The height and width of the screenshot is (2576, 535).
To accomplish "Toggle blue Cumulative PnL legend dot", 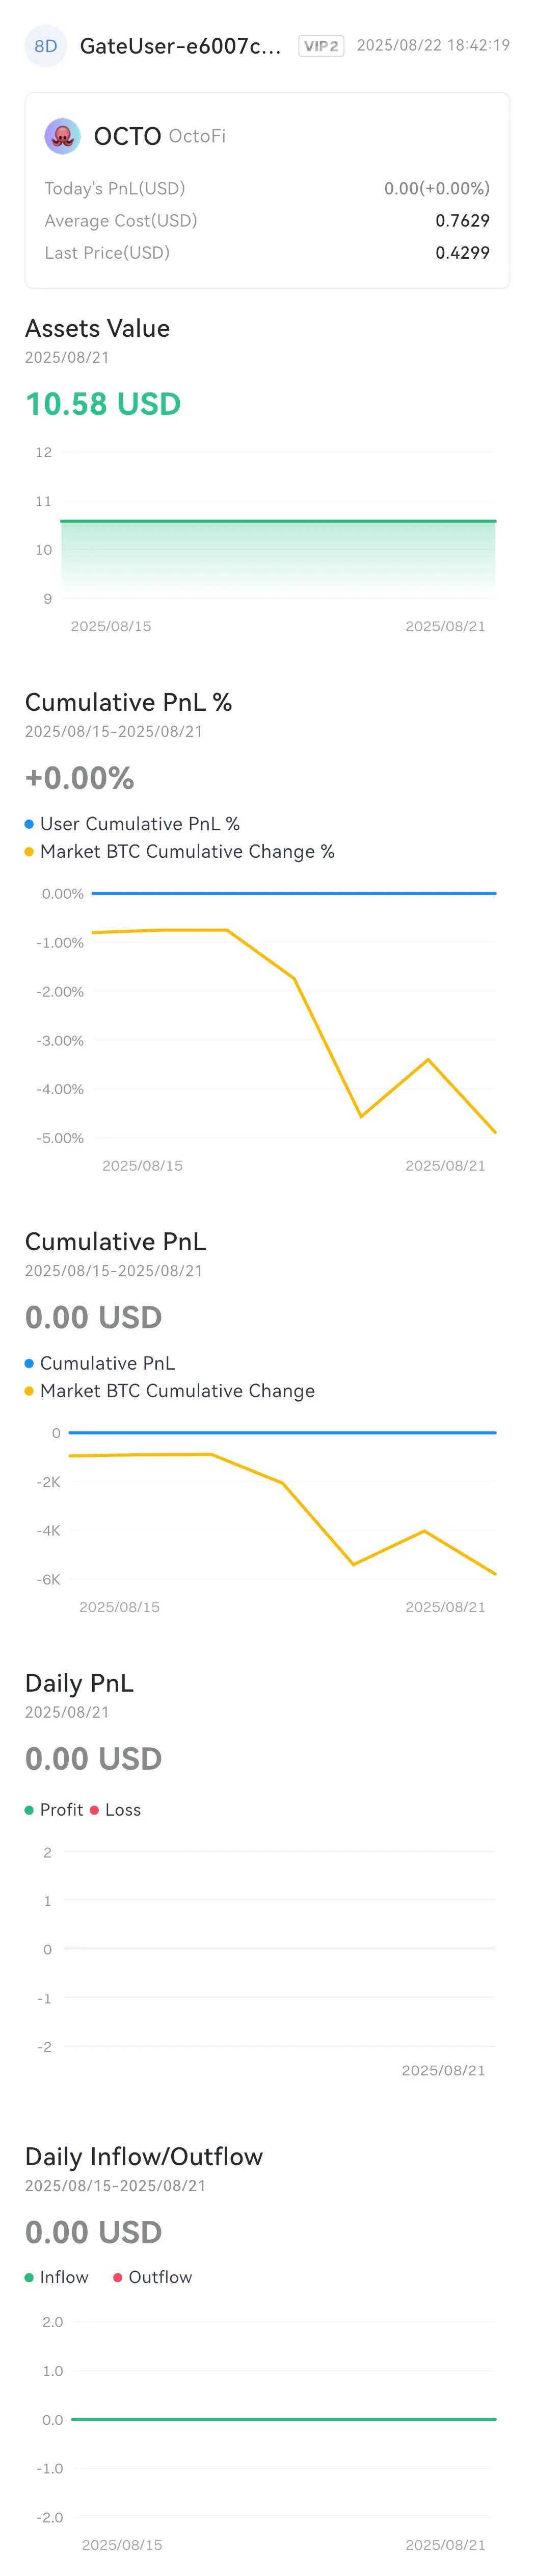I will (x=29, y=1363).
